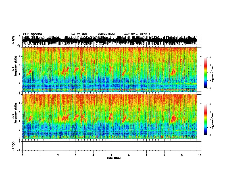The height and width of the screenshot is (174, 225).
Task: Click the "Time (min)" x-axis label
Action: coord(114,158)
